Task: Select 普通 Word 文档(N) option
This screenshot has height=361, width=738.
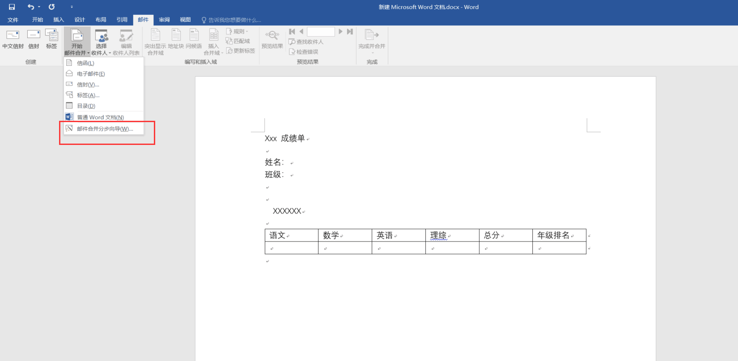Action: (x=100, y=117)
